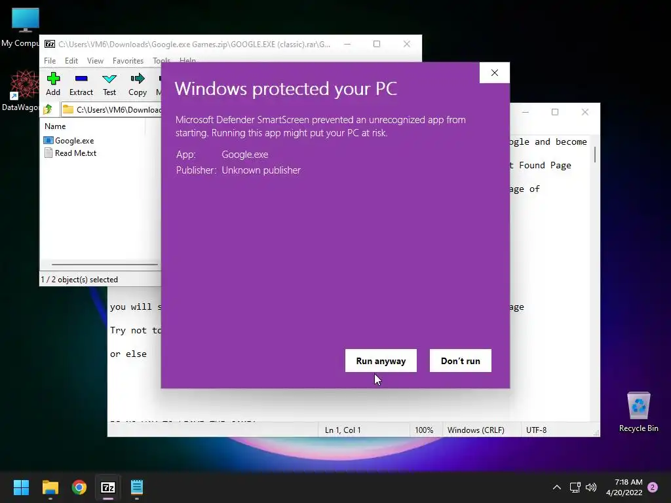Click the Extract icon in 7-Zip
Viewport: 671px width, 503px height.
(x=81, y=84)
